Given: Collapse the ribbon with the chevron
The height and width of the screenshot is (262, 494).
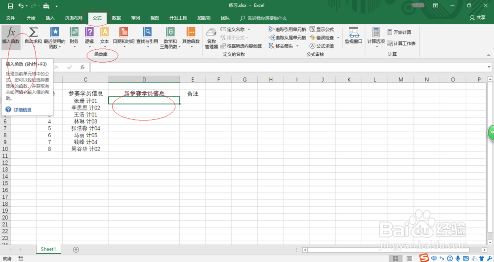Looking at the screenshot, I should click(x=489, y=55).
